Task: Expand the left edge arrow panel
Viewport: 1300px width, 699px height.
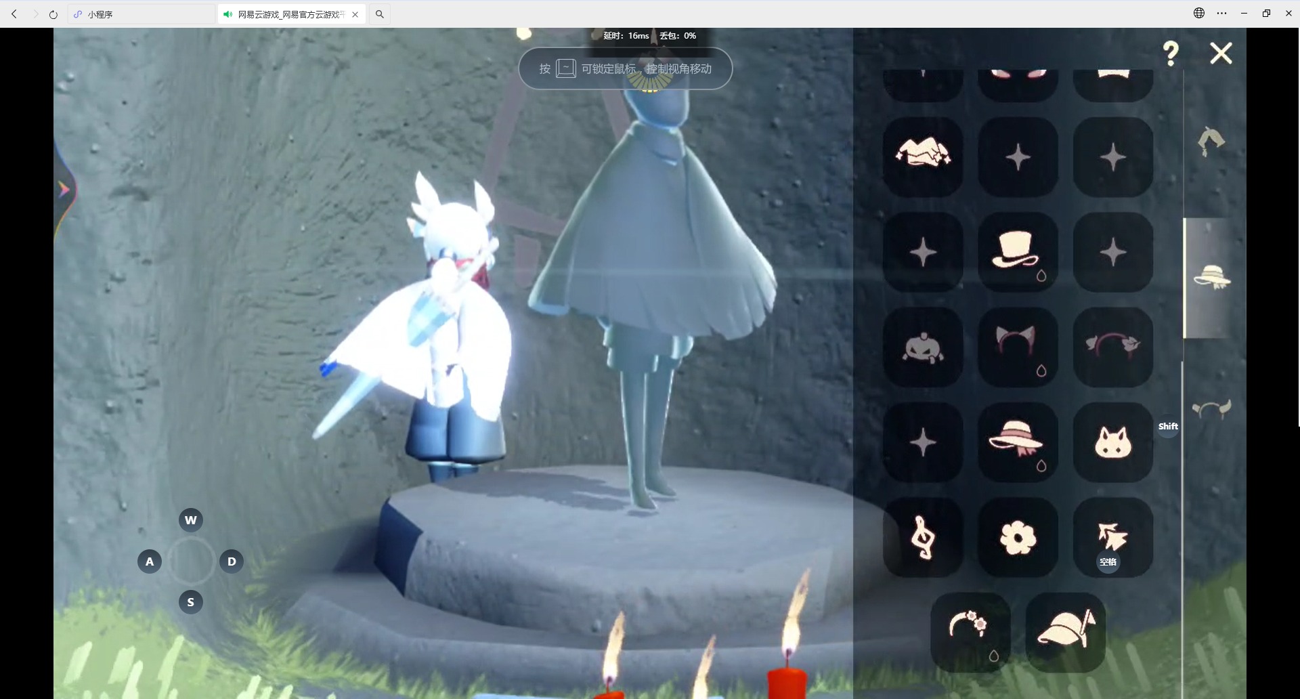Action: tap(64, 190)
